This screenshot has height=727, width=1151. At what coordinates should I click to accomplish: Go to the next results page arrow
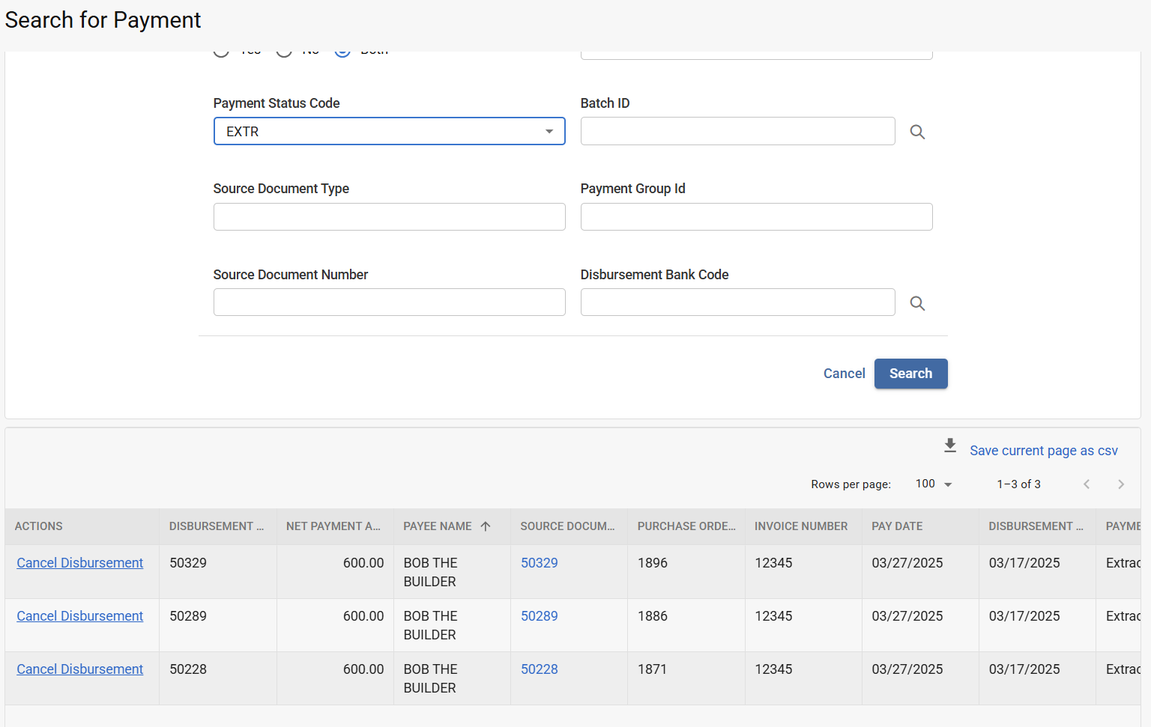1120,484
